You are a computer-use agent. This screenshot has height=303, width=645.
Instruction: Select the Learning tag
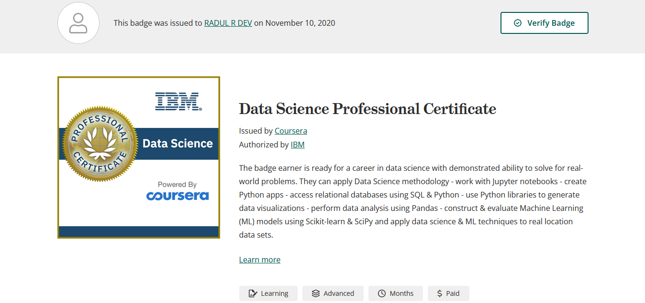click(268, 293)
